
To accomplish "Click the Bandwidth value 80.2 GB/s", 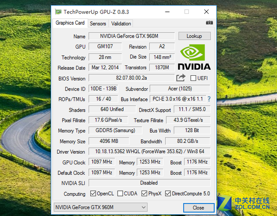I will coord(188,141).
